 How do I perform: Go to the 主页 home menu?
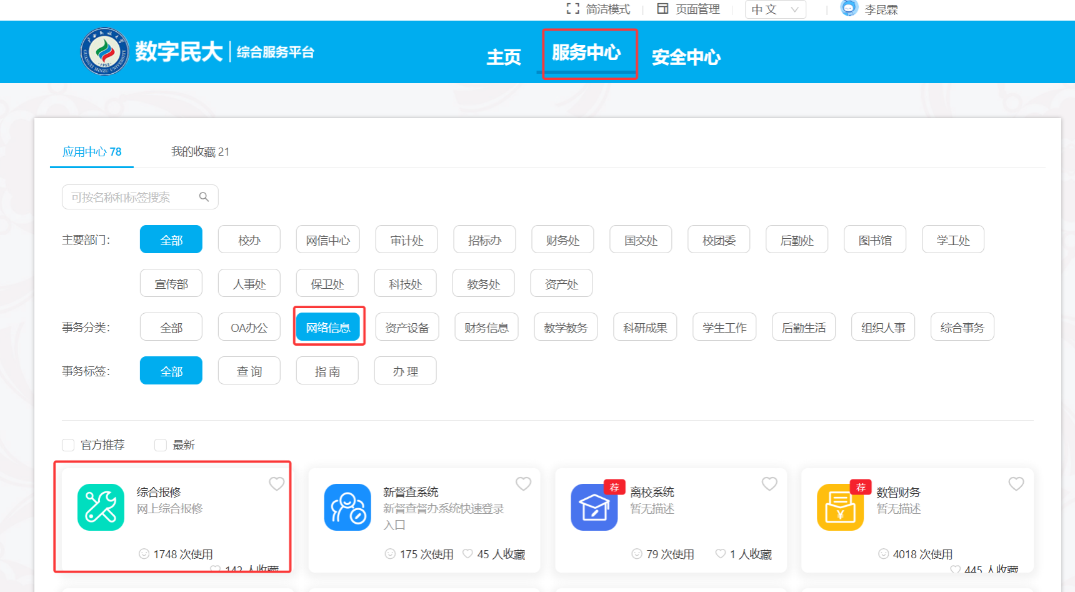[503, 58]
